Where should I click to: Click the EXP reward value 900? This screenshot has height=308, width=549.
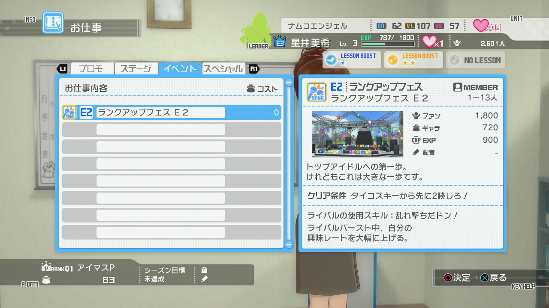490,140
